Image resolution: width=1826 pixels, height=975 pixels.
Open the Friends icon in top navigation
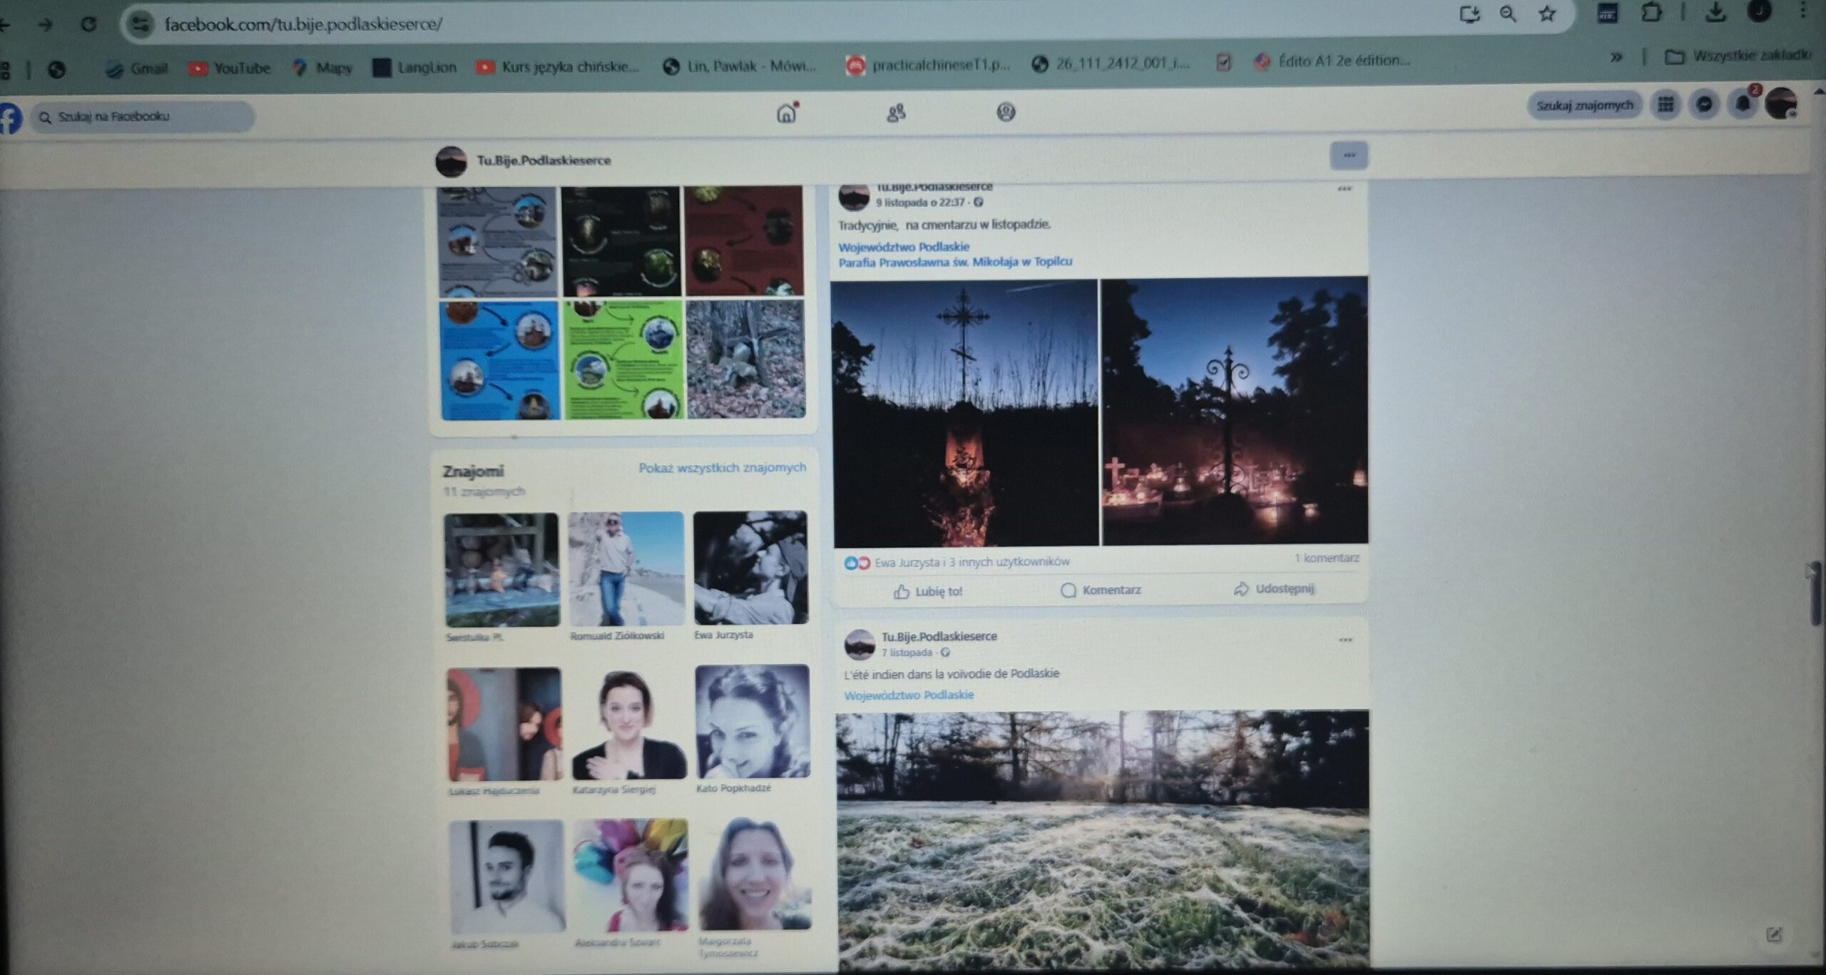[x=896, y=113]
